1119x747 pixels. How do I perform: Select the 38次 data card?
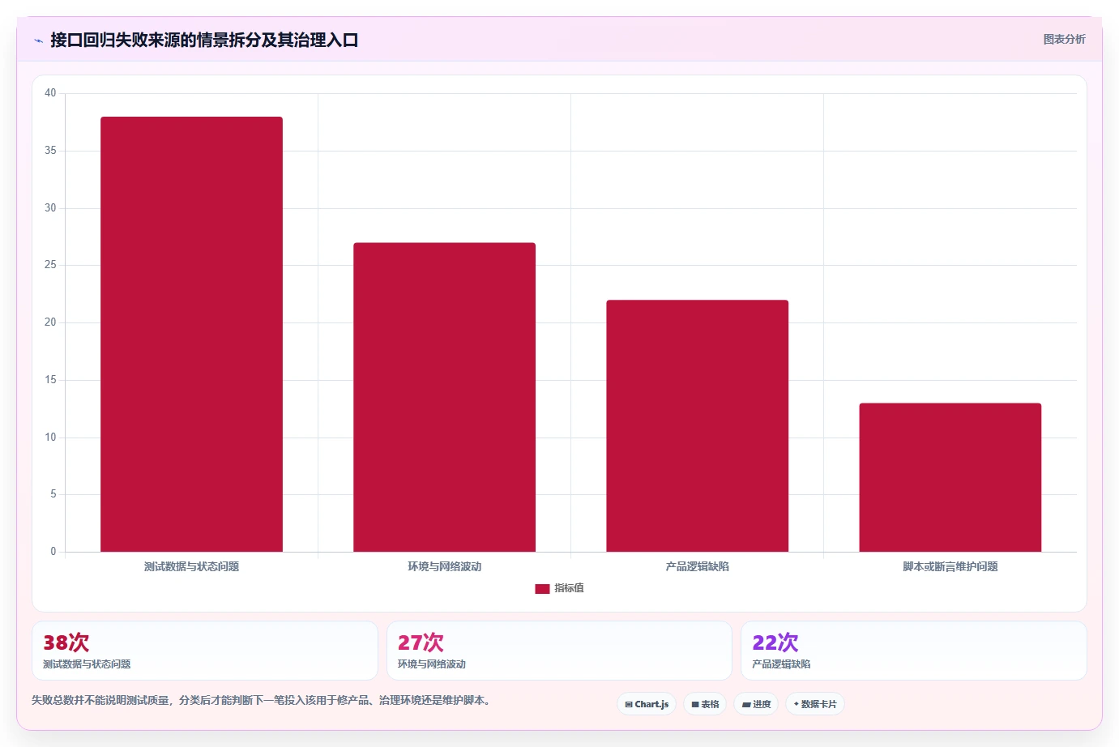(x=205, y=651)
